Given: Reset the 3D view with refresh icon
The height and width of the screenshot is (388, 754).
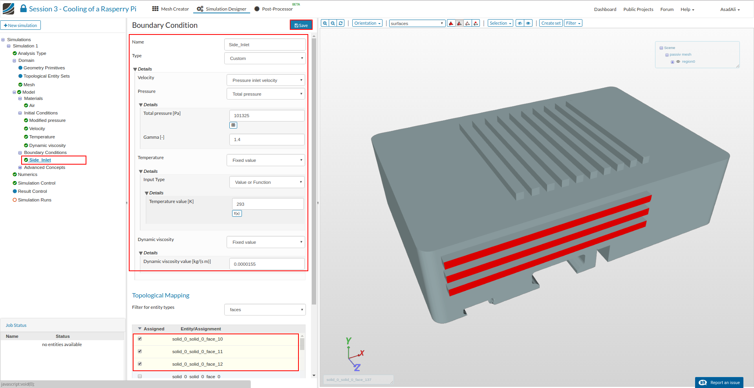Looking at the screenshot, I should click(x=341, y=23).
